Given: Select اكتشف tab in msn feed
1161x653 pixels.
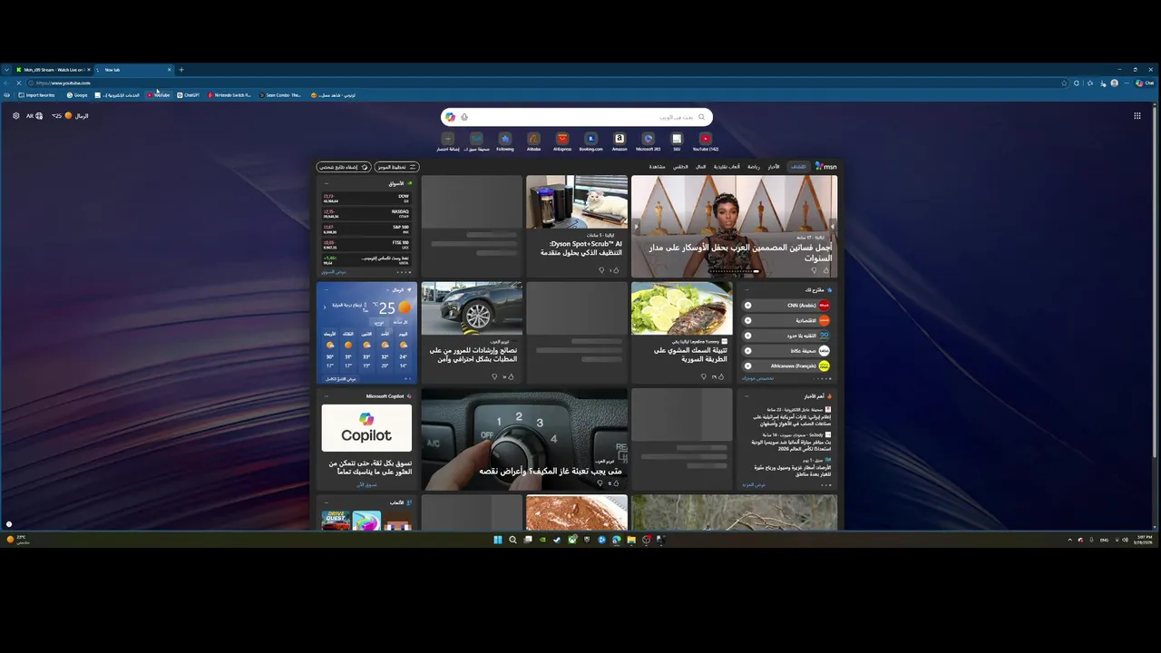Looking at the screenshot, I should click(x=798, y=167).
